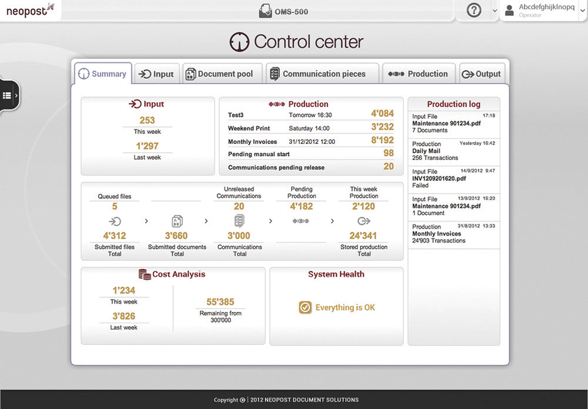Click the stored production output icon
Viewport: 588px width, 409px height.
point(364,221)
